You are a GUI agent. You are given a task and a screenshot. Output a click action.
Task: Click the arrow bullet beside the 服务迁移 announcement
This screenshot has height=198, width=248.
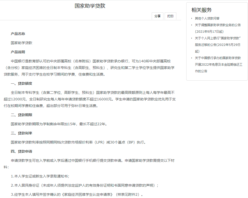pos(192,38)
